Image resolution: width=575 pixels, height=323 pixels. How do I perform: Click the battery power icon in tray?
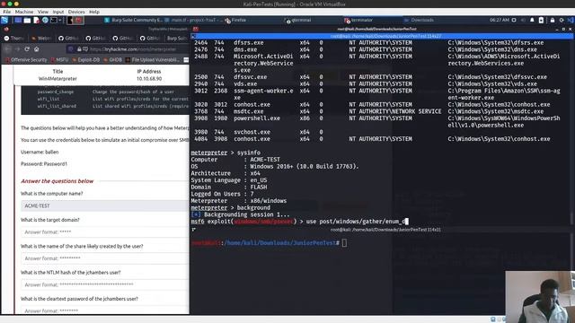tap(541, 20)
